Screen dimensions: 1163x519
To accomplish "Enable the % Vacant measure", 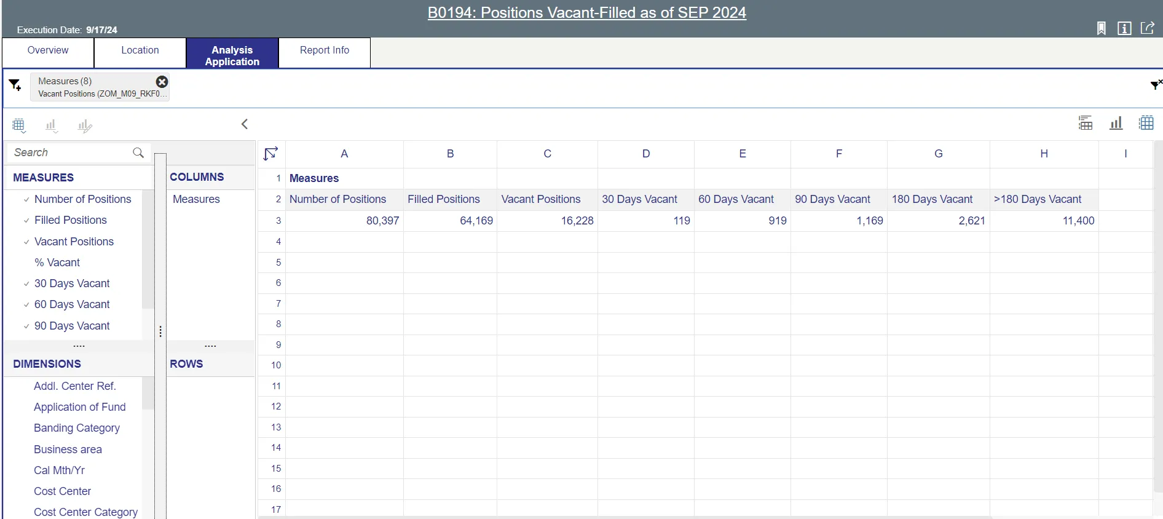I will tap(57, 263).
